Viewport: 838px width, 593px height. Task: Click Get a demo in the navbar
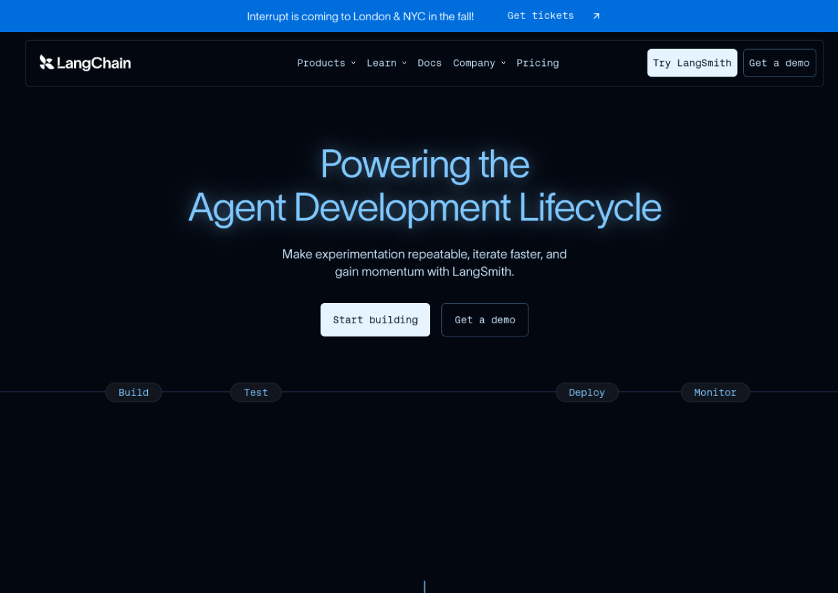[779, 63]
